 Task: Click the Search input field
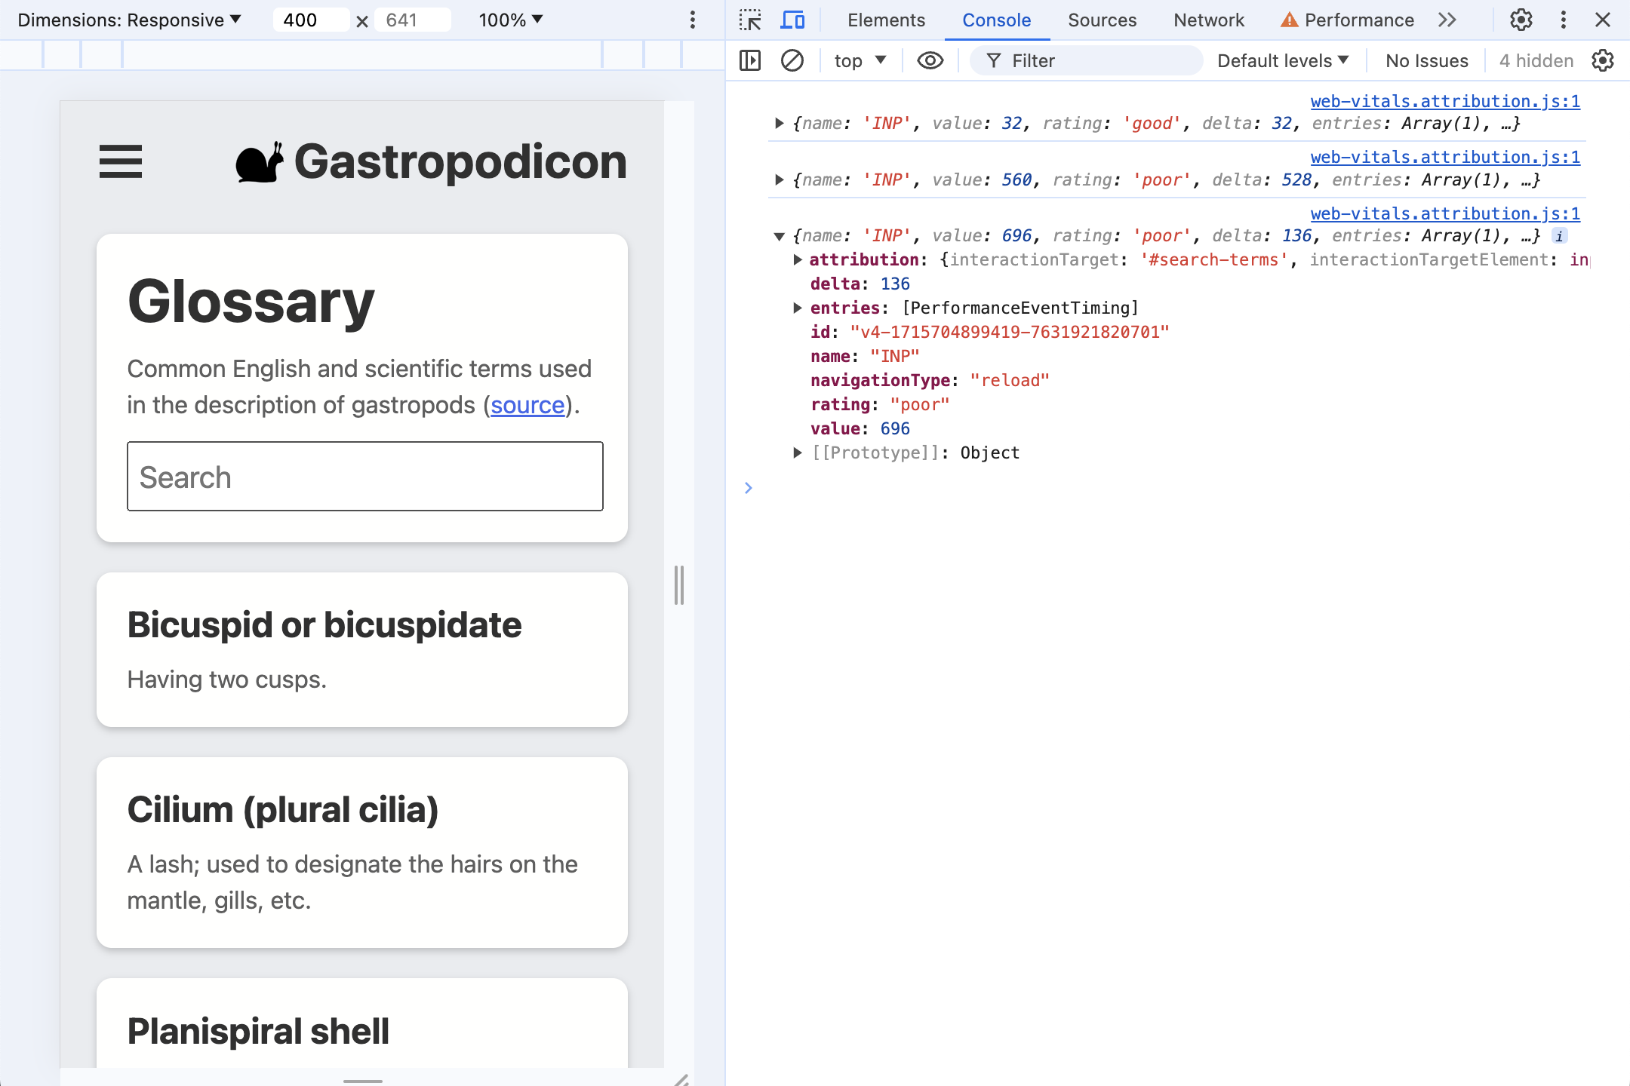pyautogui.click(x=364, y=477)
